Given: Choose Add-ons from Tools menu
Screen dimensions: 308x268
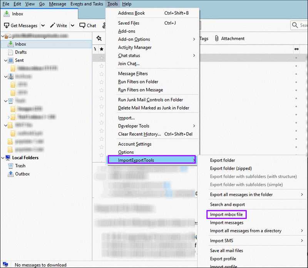Looking at the screenshot, I should coord(153,31).
